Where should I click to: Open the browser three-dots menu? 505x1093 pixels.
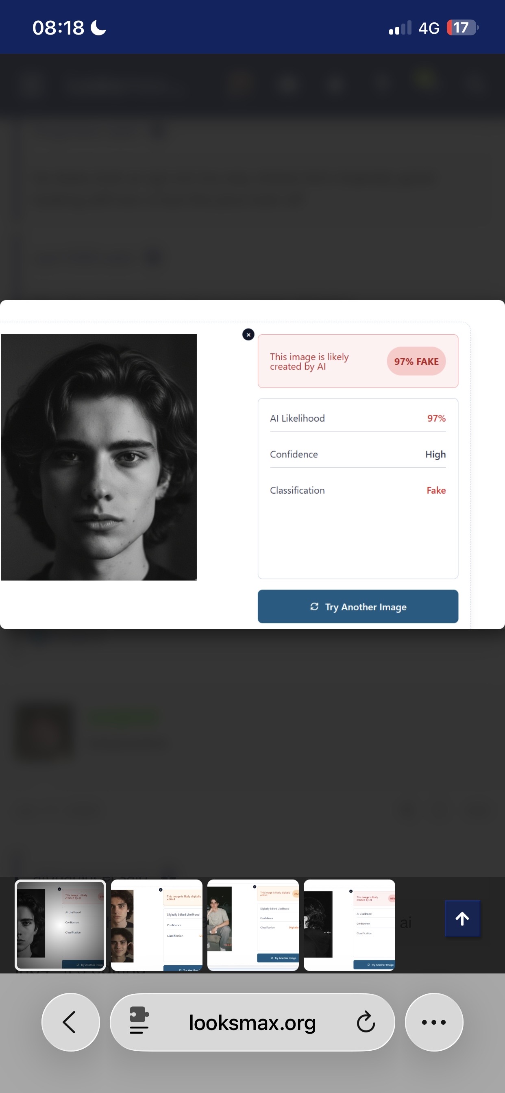click(x=434, y=1022)
